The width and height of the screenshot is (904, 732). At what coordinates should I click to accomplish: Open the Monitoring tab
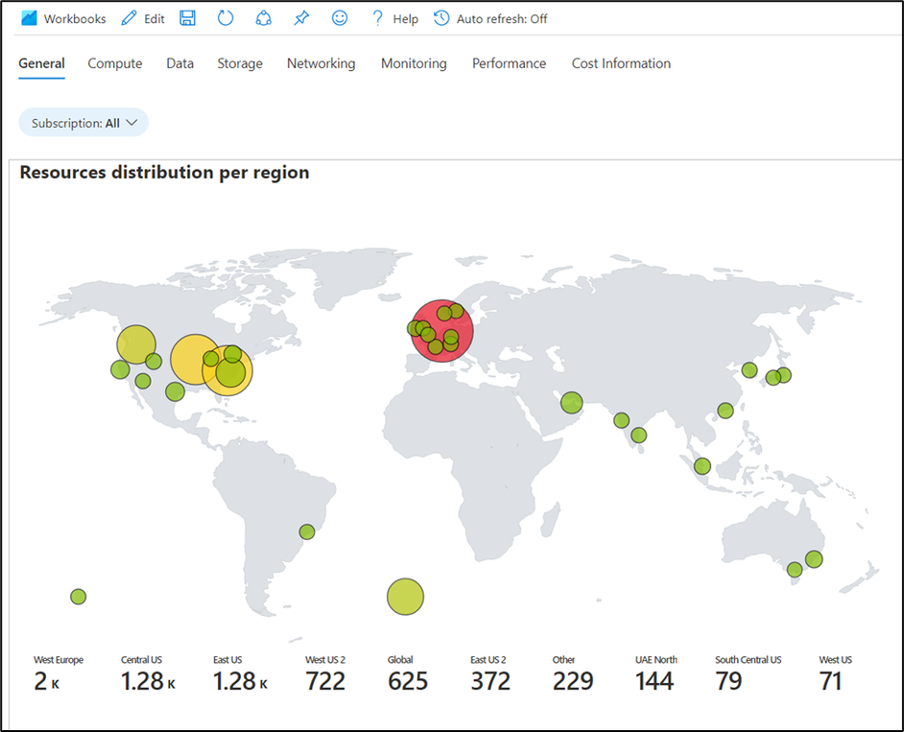click(414, 63)
